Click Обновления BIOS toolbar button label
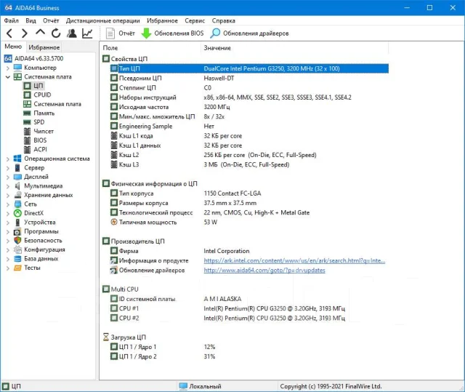 tap(179, 33)
